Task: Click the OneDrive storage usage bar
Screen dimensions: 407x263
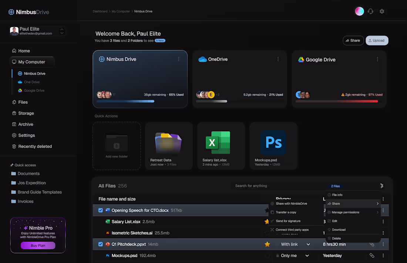Action: pyautogui.click(x=240, y=101)
